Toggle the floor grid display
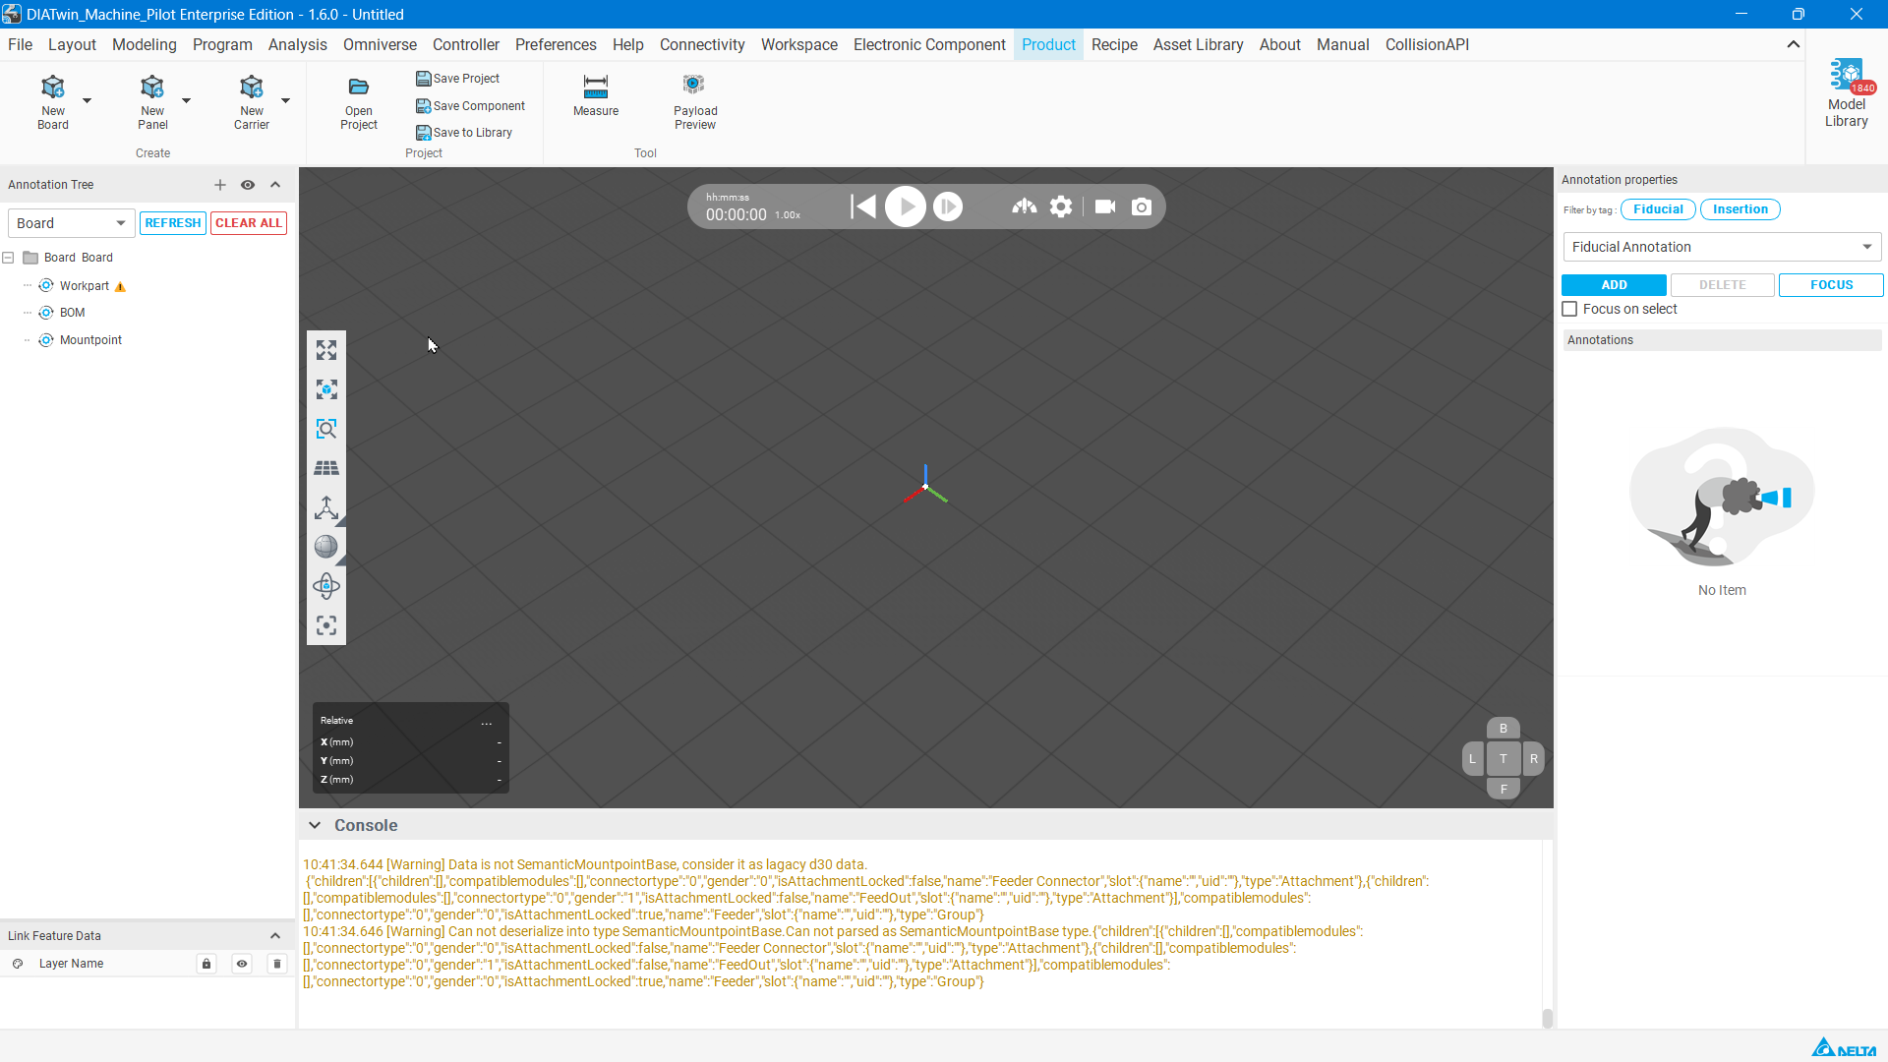Viewport: 1888px width, 1062px height. coord(326,468)
